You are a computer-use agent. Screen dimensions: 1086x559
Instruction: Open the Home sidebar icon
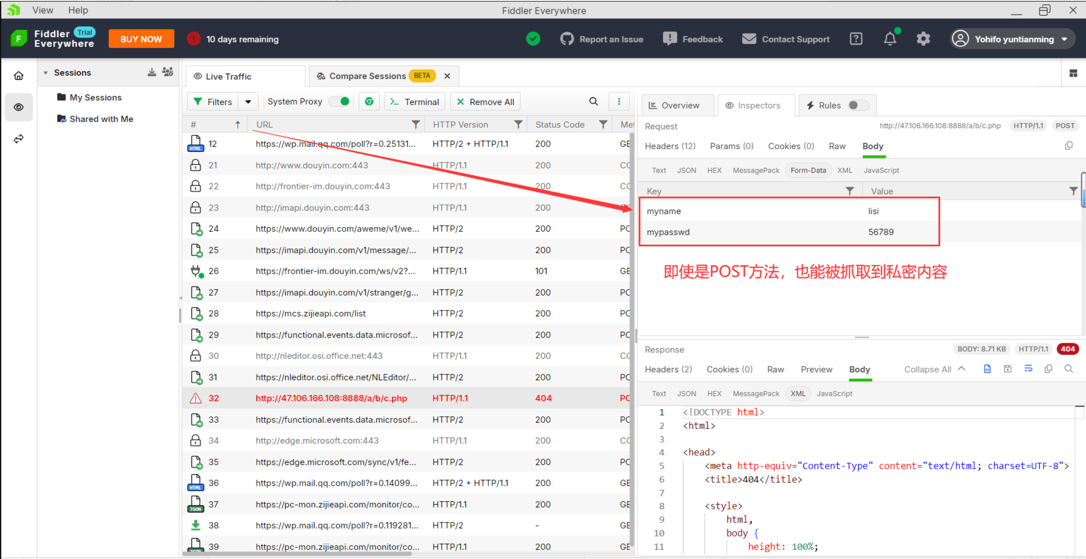(19, 76)
